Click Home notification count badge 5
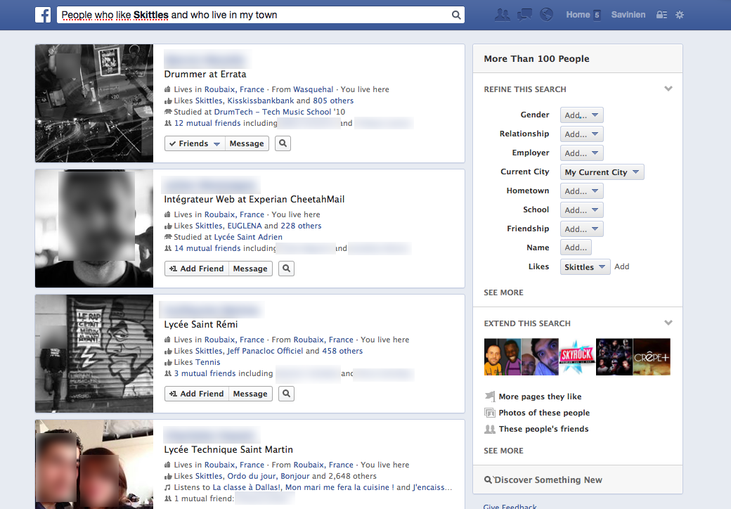Viewport: 731px width, 509px height. 597,15
